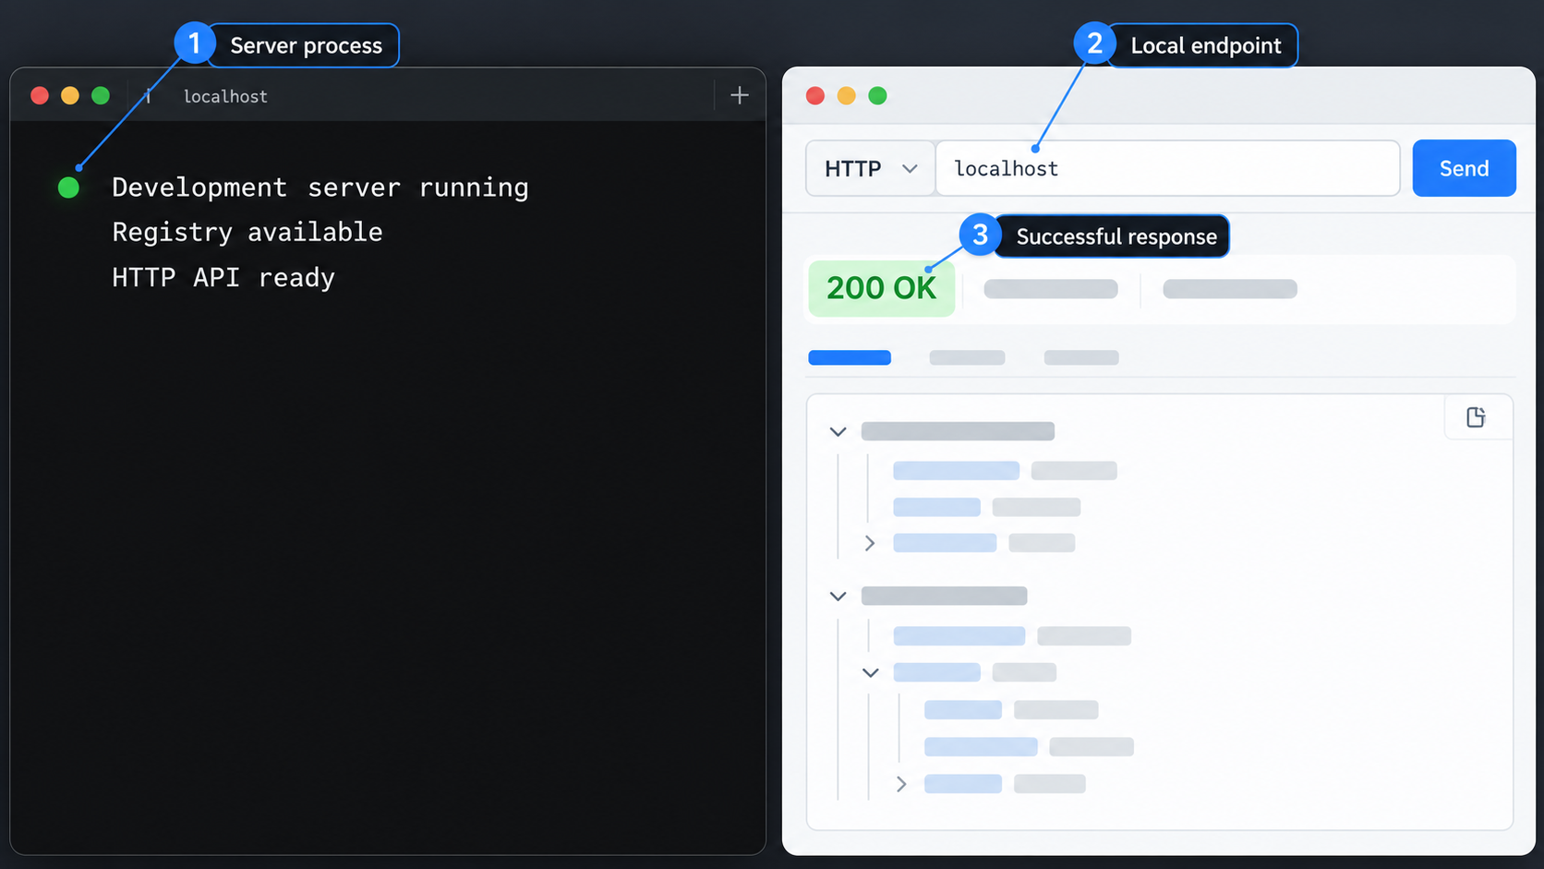The height and width of the screenshot is (869, 1544).
Task: Select the "Development server running" terminal line
Action: coord(320,187)
